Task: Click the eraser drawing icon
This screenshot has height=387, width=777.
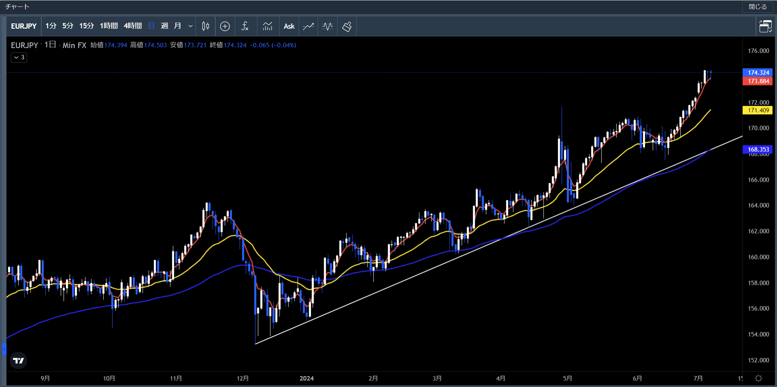Action: pyautogui.click(x=347, y=26)
